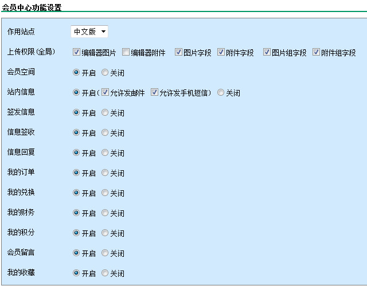Image resolution: width=367 pixels, height=286 pixels.
Task: Choose 开启 for 信息回复
Action: pyautogui.click(x=76, y=152)
